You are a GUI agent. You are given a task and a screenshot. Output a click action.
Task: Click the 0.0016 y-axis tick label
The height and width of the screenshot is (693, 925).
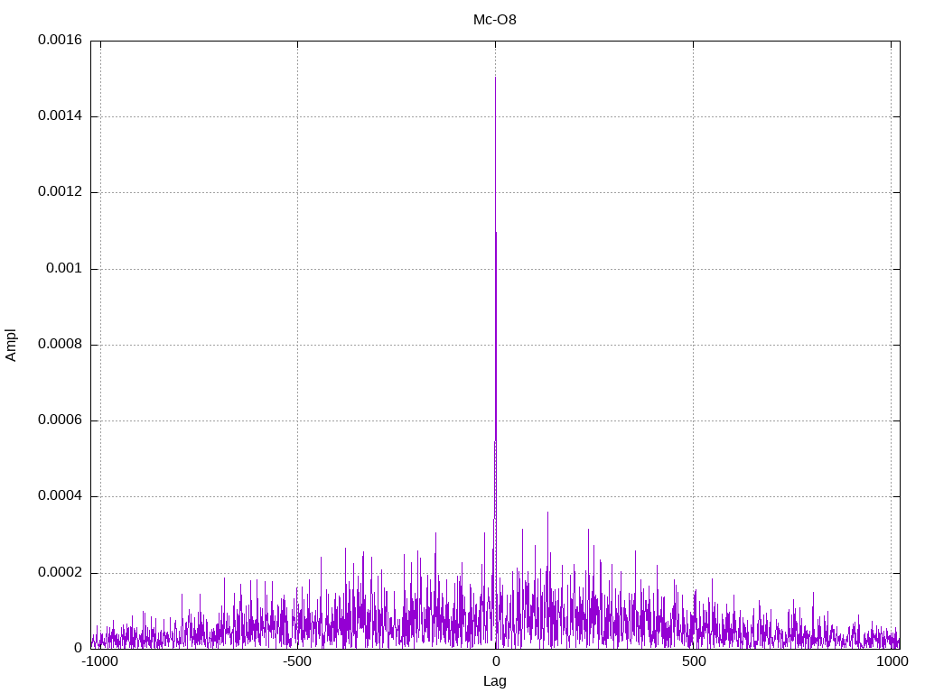tap(60, 41)
